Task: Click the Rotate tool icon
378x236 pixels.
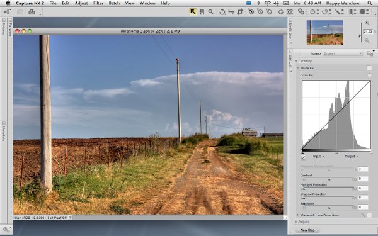Action: 222,11
